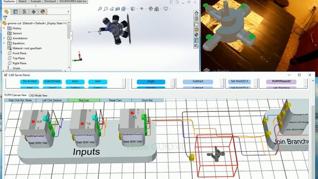Switch to the PropertyManager tab icon
Viewport: 318px width, 179px height.
pos(15,12)
